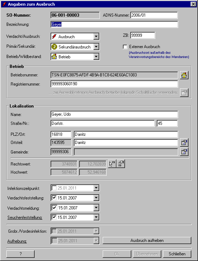Expand the Infektionszeitpunkt date picker arrow

click(x=96, y=188)
